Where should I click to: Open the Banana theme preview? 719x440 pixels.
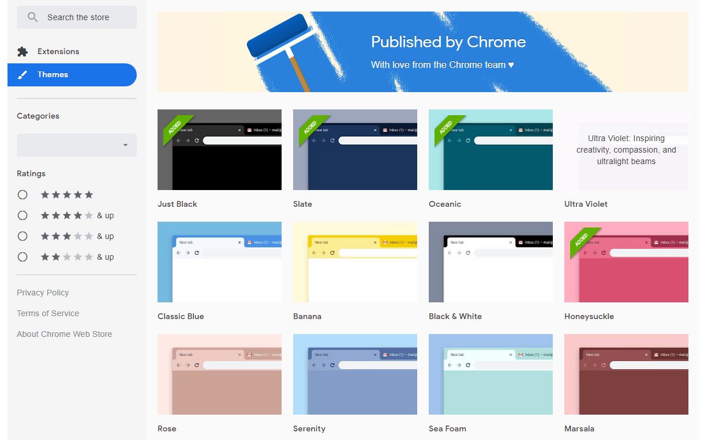(x=355, y=262)
